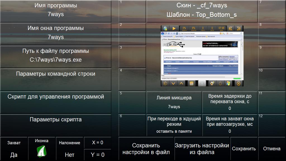The height and width of the screenshot is (161, 286).
Task: Select slot number 1
Action: [x=132, y=11]
